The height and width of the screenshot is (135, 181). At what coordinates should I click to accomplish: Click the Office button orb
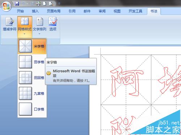(x=6, y=6)
